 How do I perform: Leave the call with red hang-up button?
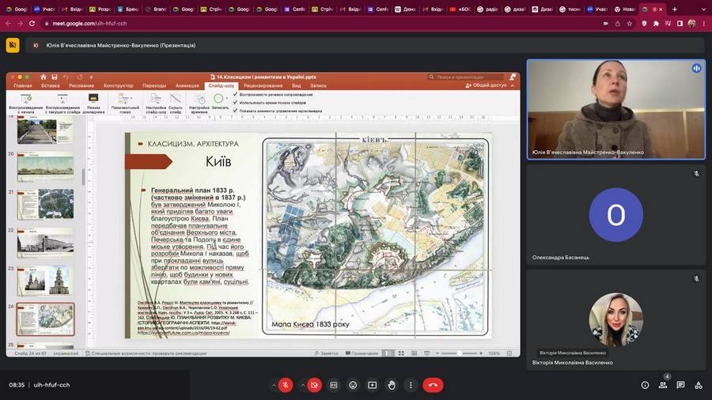[432, 385]
